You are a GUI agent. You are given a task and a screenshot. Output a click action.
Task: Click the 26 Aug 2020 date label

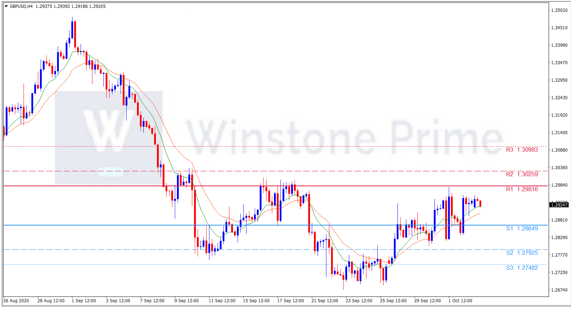pos(16,301)
